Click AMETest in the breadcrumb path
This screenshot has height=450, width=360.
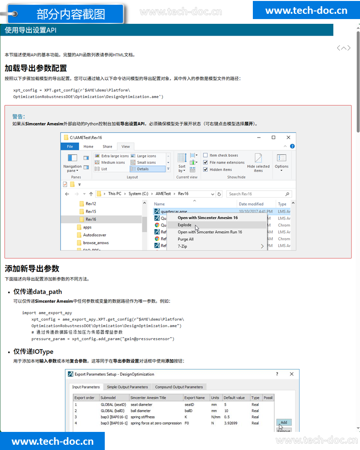tap(163, 194)
